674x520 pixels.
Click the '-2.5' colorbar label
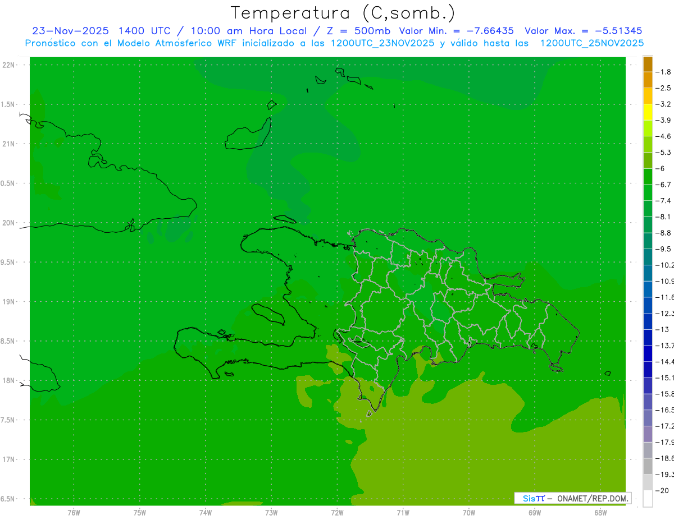coord(664,88)
